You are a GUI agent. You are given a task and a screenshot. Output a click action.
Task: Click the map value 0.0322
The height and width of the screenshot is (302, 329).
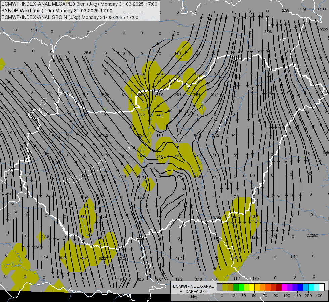pos(322,30)
